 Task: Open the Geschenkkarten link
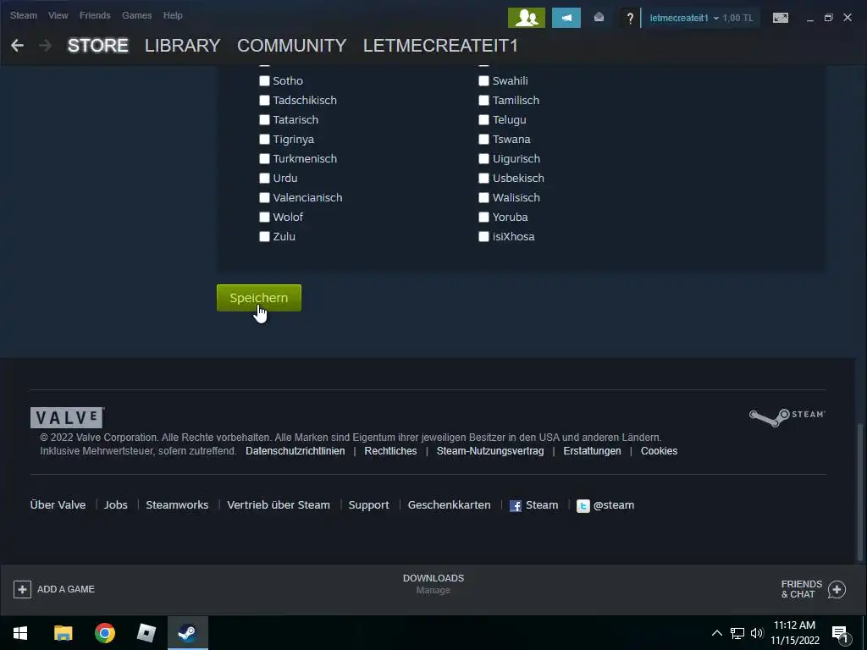tap(449, 505)
